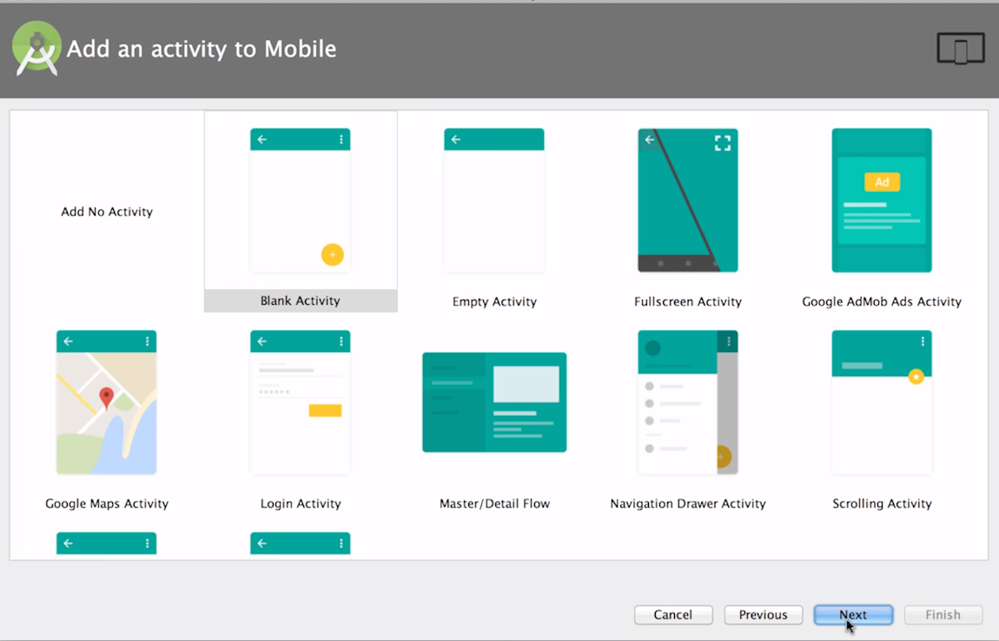
Task: Select the Login Activity template thumbnail
Action: click(x=300, y=402)
